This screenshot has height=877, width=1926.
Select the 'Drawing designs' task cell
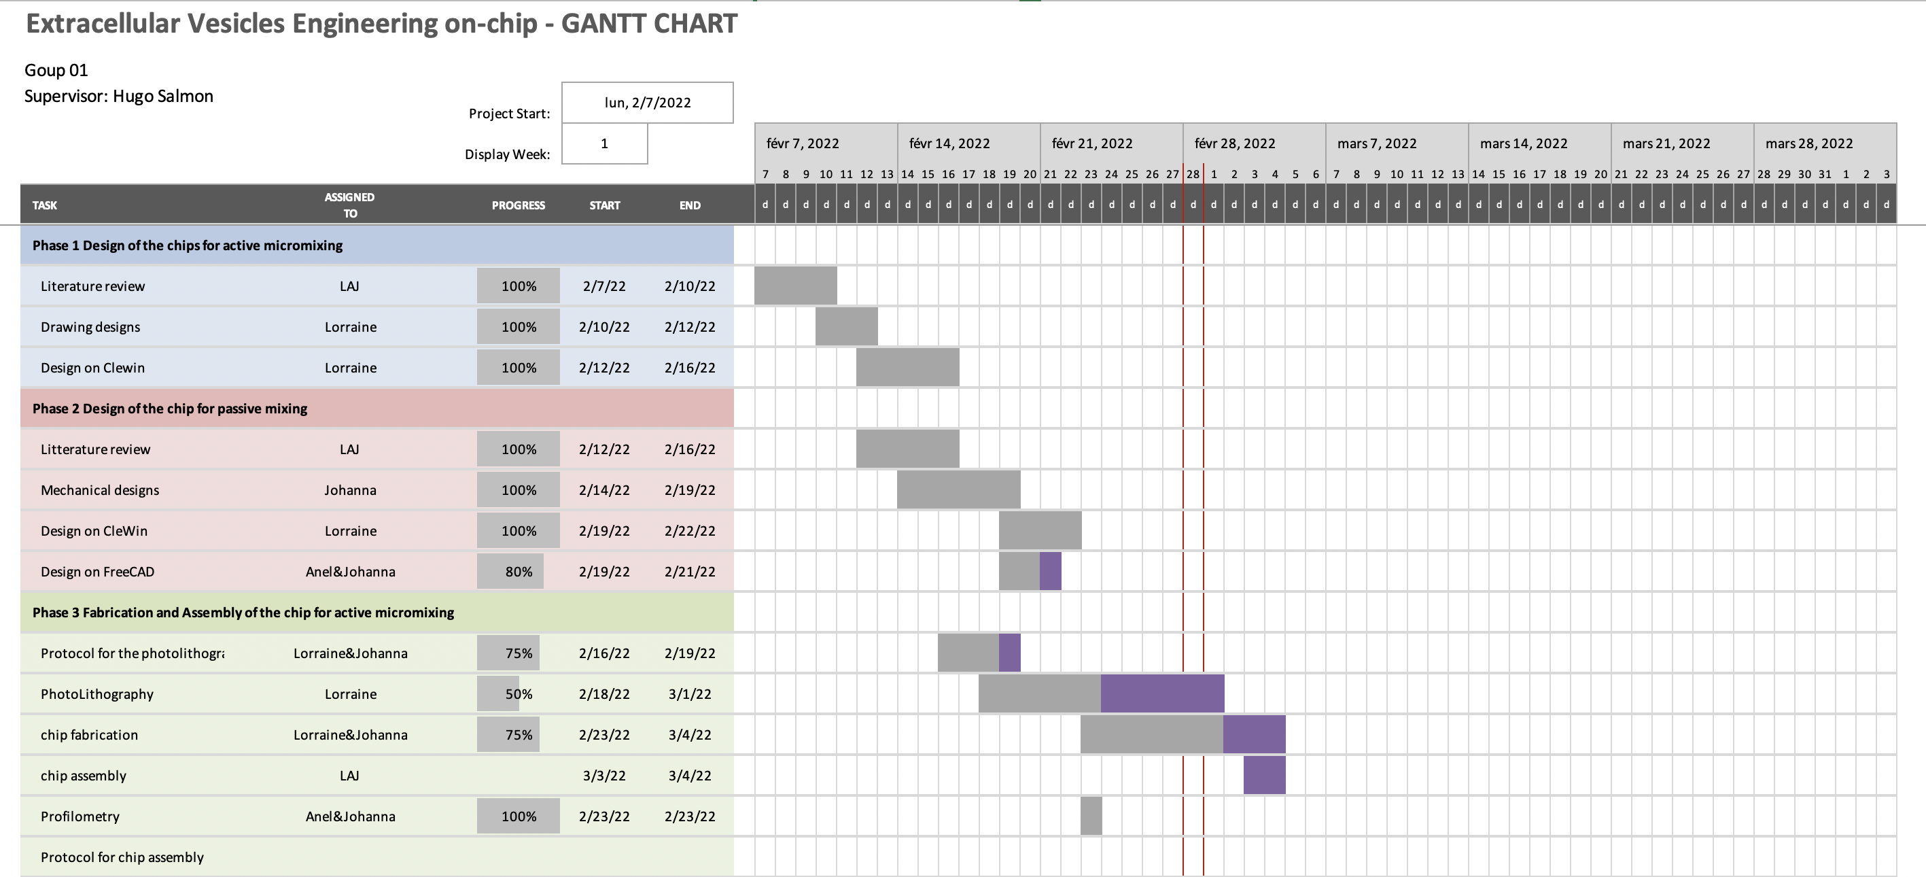pyautogui.click(x=90, y=327)
